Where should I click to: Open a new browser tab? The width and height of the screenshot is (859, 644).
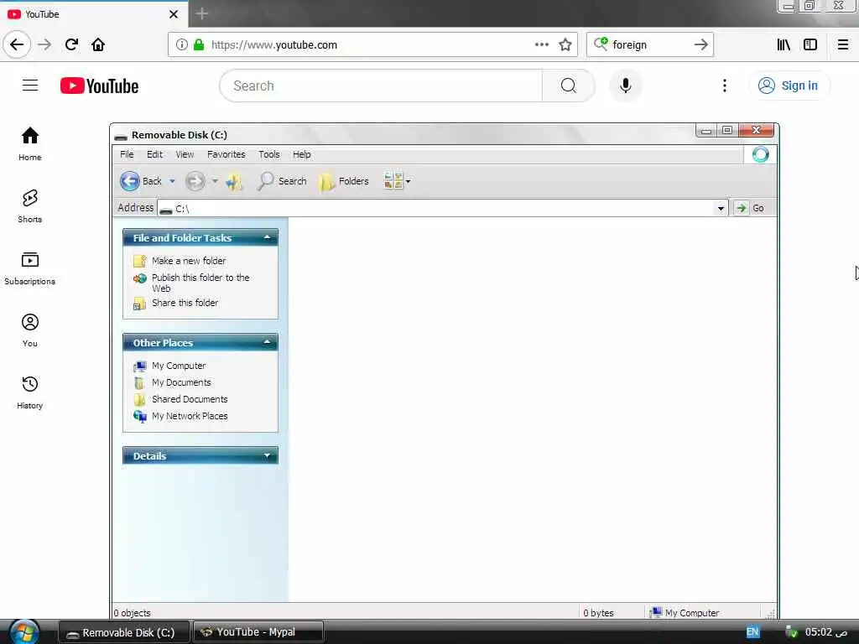(x=202, y=13)
